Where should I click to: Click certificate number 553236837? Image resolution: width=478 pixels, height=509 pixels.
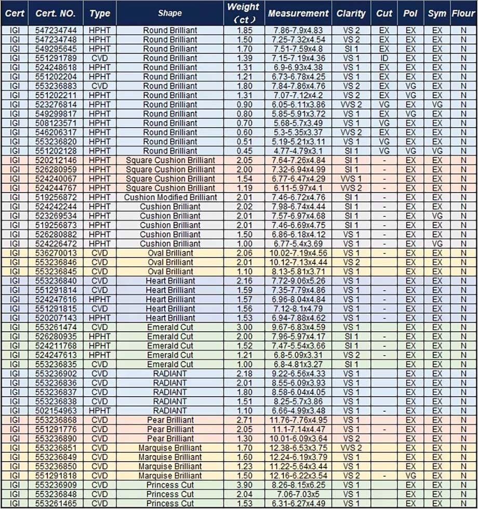tap(56, 392)
